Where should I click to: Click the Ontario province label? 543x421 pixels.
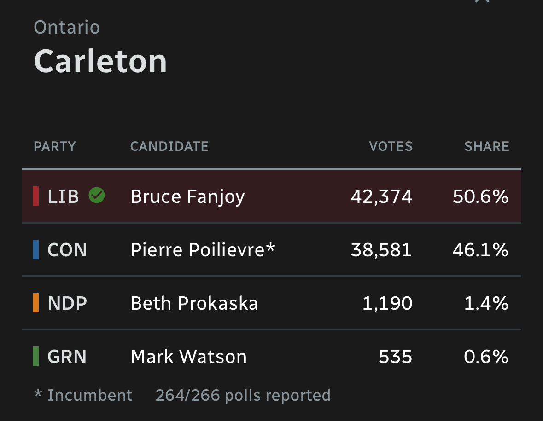67,28
